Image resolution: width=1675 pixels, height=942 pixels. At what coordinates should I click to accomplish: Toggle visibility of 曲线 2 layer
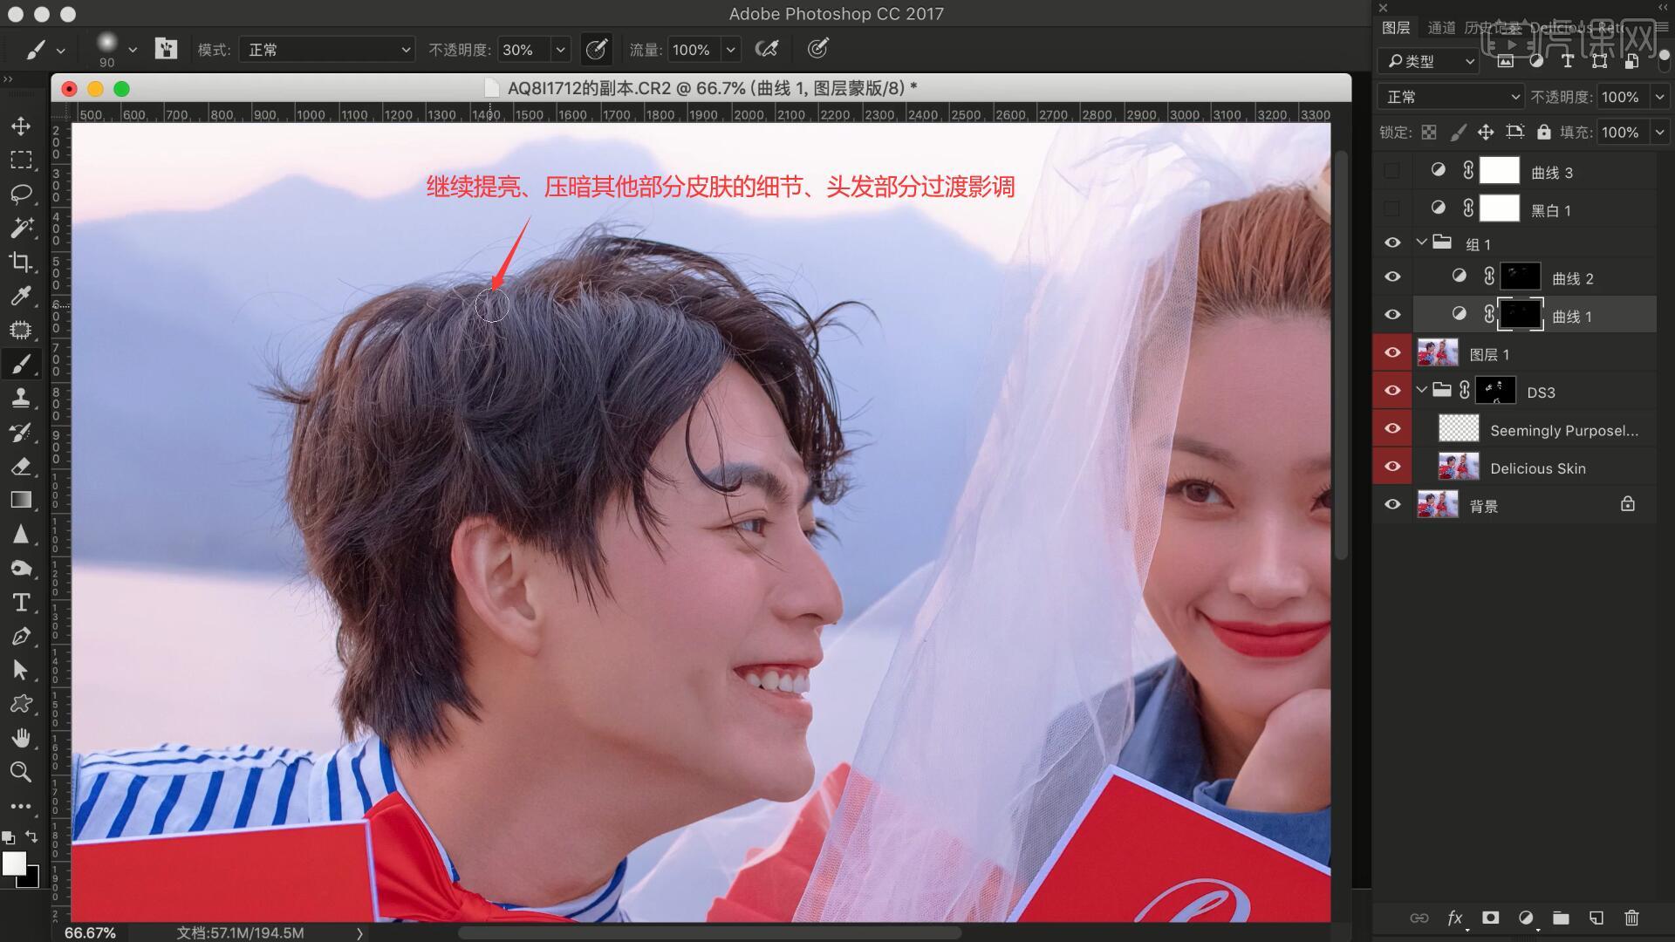point(1392,277)
